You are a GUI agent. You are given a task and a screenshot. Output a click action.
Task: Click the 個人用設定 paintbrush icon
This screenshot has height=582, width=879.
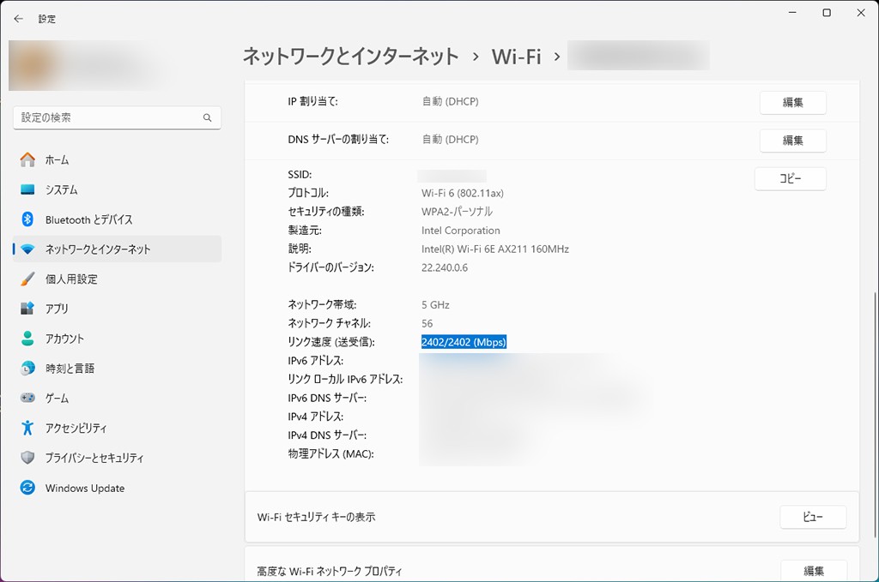click(x=28, y=279)
